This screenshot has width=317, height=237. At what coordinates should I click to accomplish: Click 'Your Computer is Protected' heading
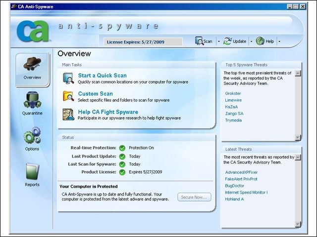[89, 187]
